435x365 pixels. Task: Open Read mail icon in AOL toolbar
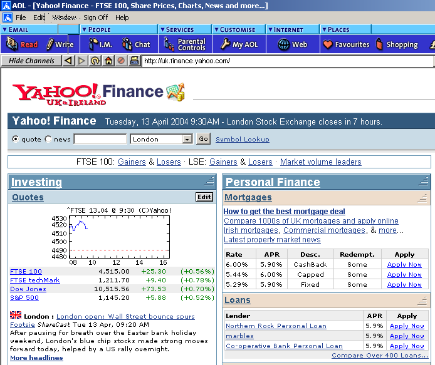(x=22, y=44)
